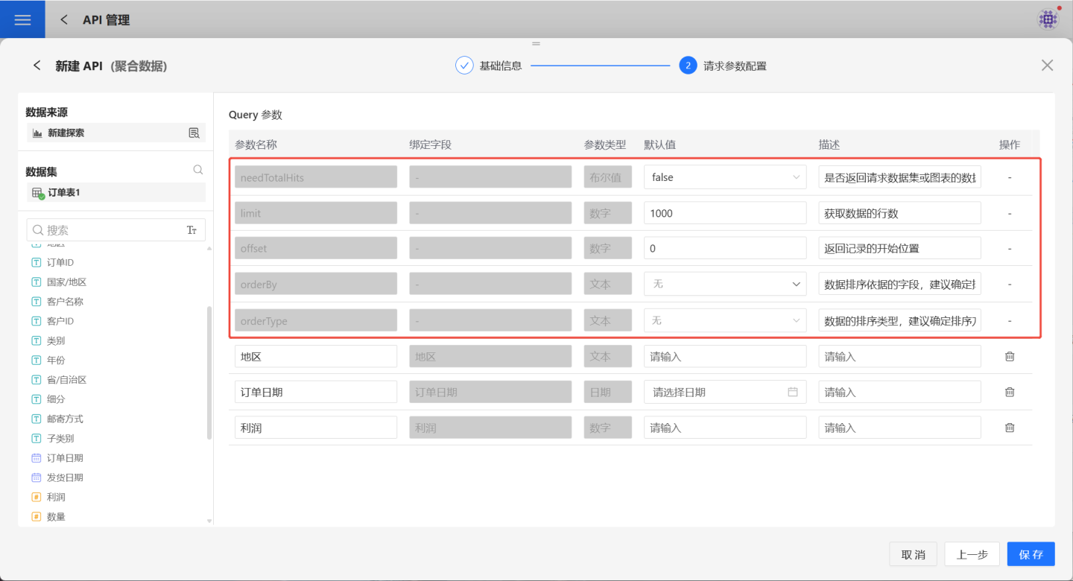Viewport: 1073px width, 581px height.
Task: Click the field list vertical scrollbar
Action: tap(209, 372)
